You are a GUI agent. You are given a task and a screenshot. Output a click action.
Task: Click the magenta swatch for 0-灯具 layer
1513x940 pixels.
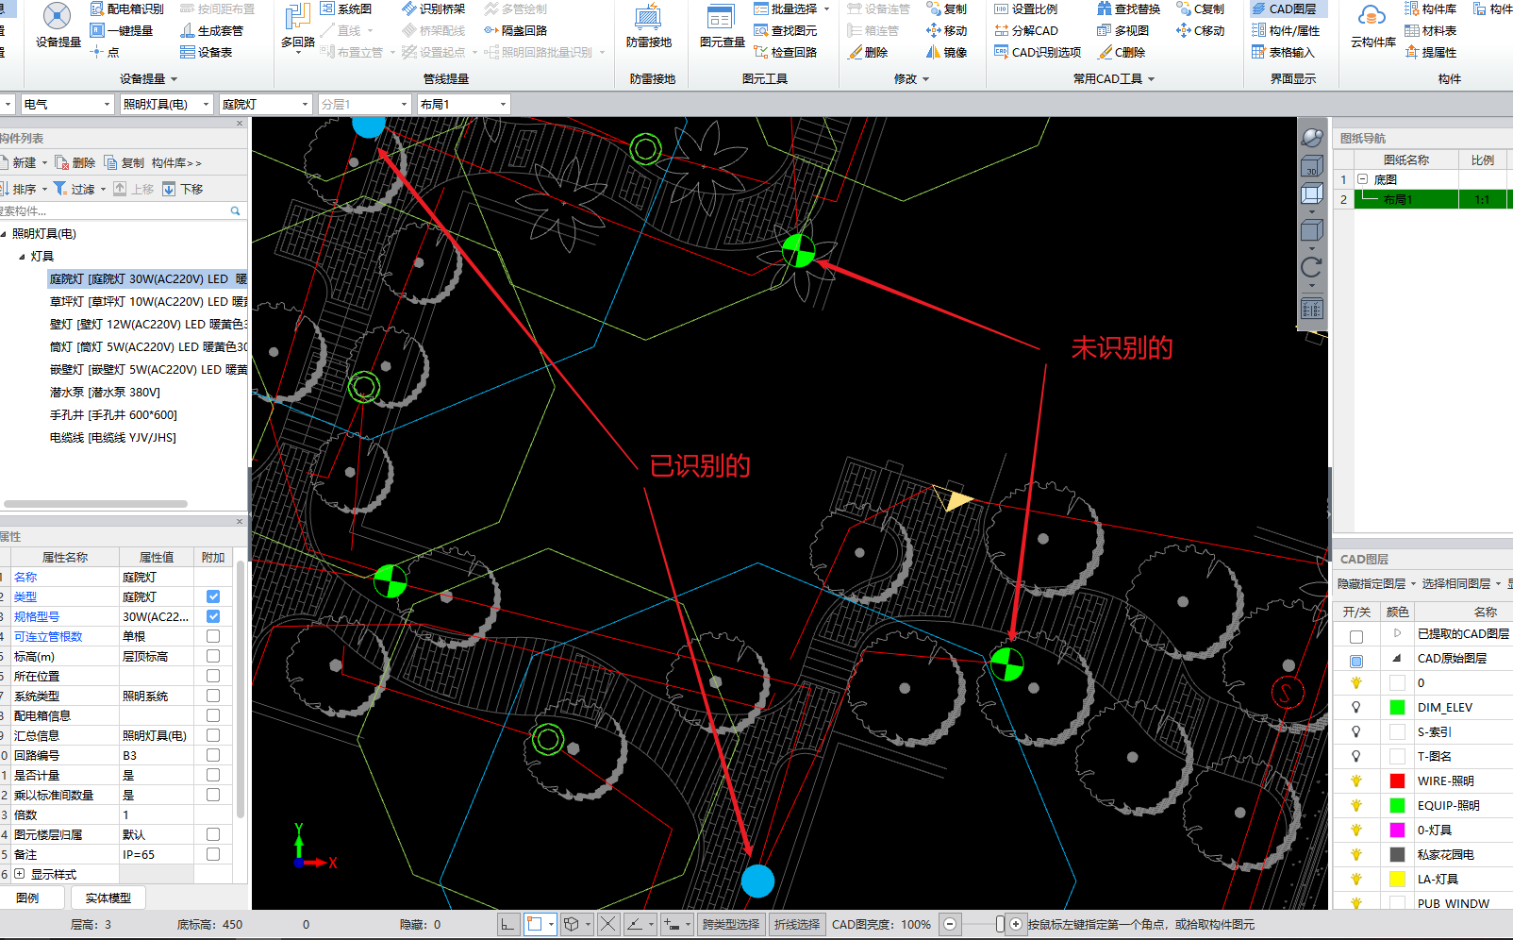[x=1398, y=830]
